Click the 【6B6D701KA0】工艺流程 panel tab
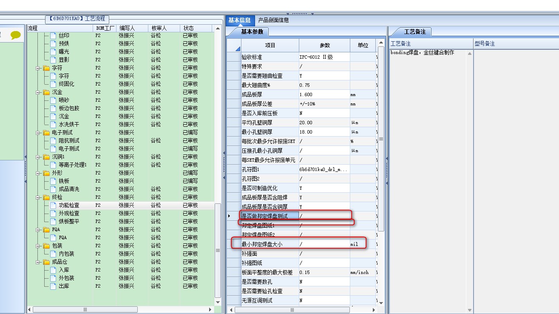This screenshot has width=559, height=314. click(x=77, y=19)
